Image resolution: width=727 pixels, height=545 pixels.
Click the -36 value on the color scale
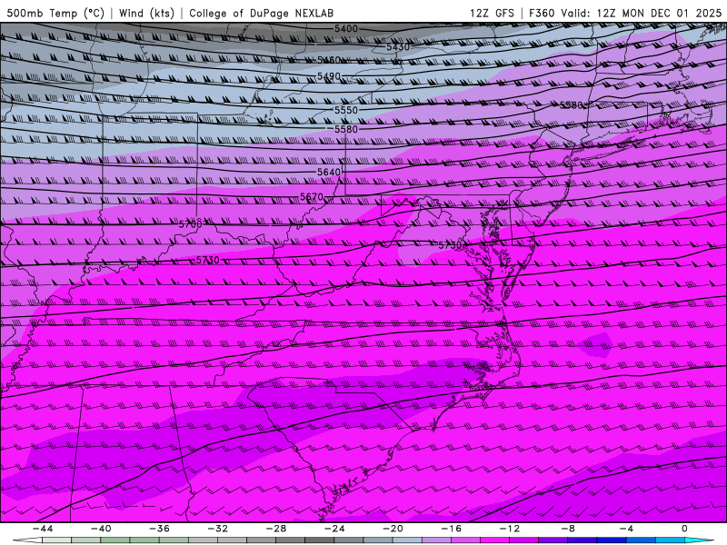click(x=160, y=529)
